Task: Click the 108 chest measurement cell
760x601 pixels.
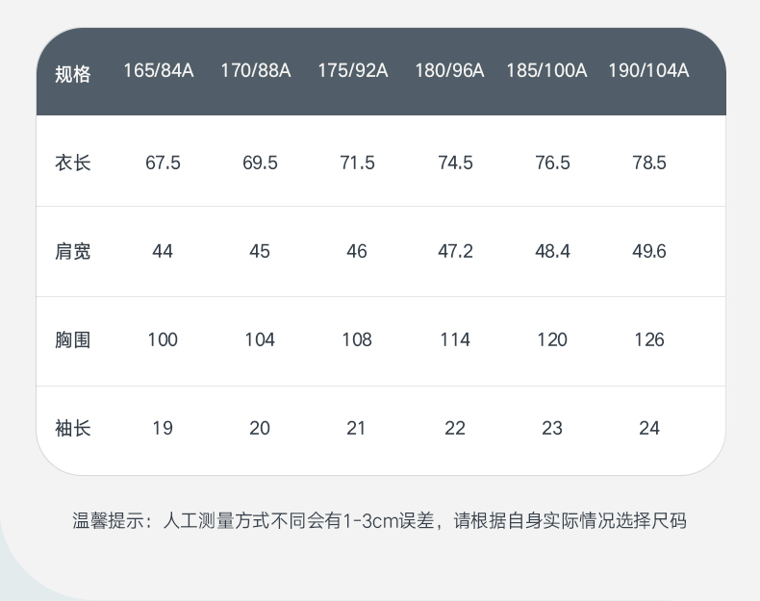Action: tap(357, 339)
